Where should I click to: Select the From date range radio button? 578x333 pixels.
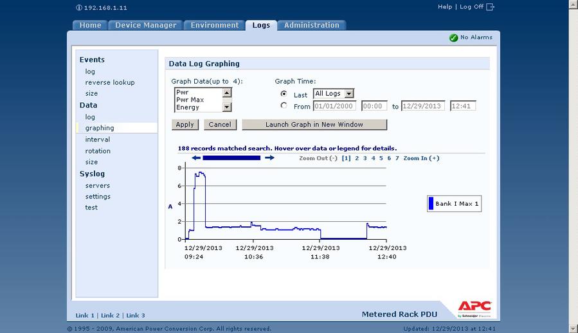coord(284,105)
